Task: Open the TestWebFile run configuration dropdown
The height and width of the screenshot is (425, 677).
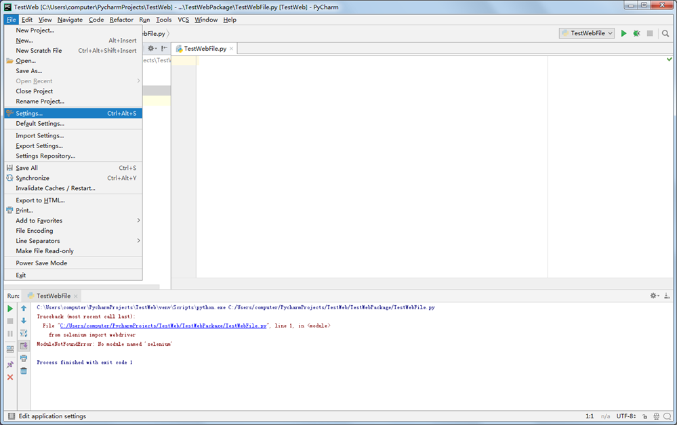Action: [587, 33]
